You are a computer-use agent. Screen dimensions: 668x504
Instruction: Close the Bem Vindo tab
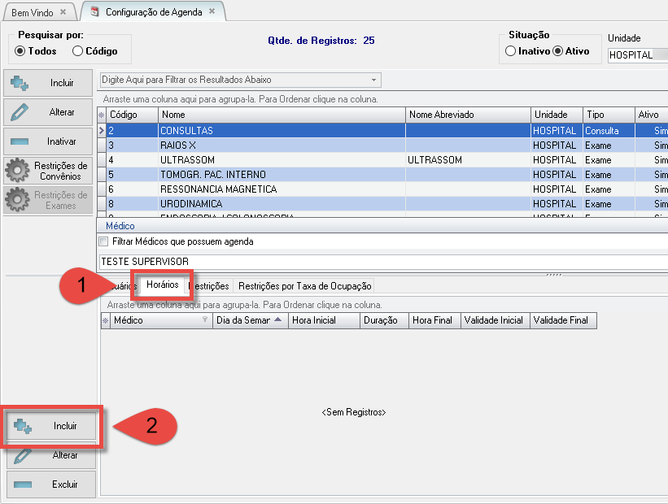pos(63,12)
